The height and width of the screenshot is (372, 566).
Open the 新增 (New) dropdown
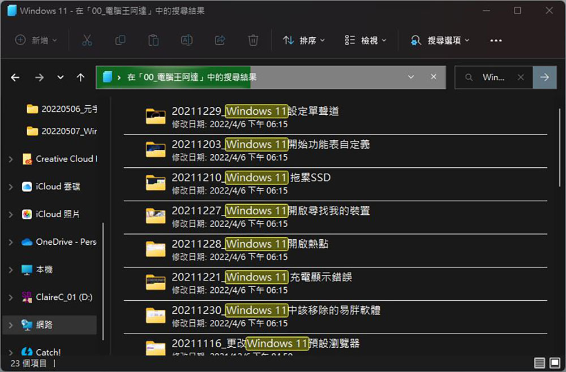36,40
